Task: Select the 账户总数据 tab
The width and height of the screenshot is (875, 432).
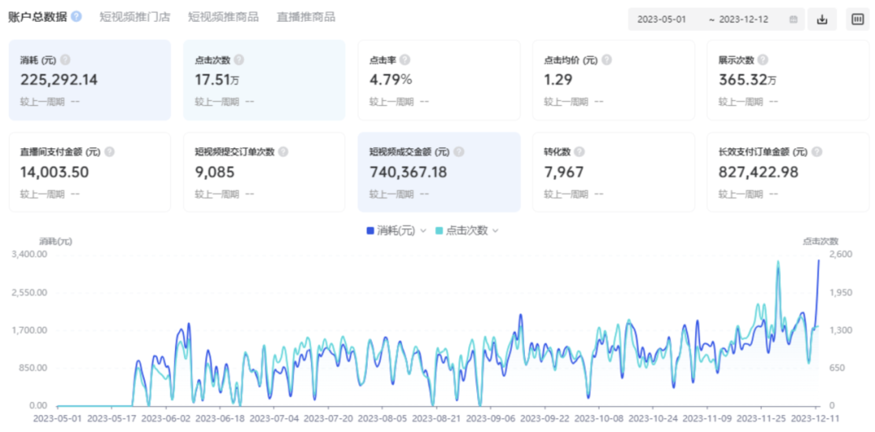Action: [37, 17]
